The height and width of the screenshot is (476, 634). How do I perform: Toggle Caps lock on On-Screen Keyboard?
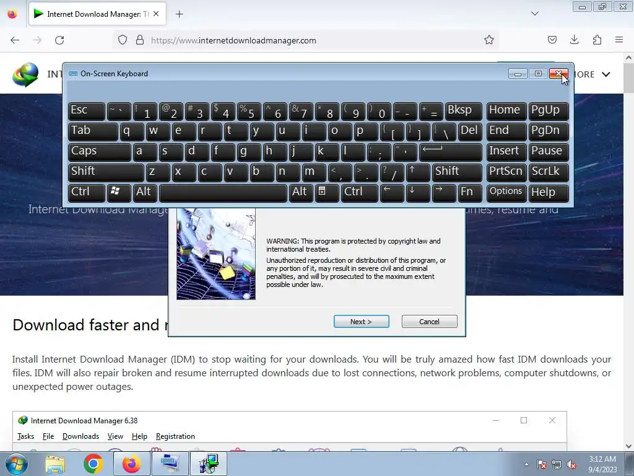100,151
